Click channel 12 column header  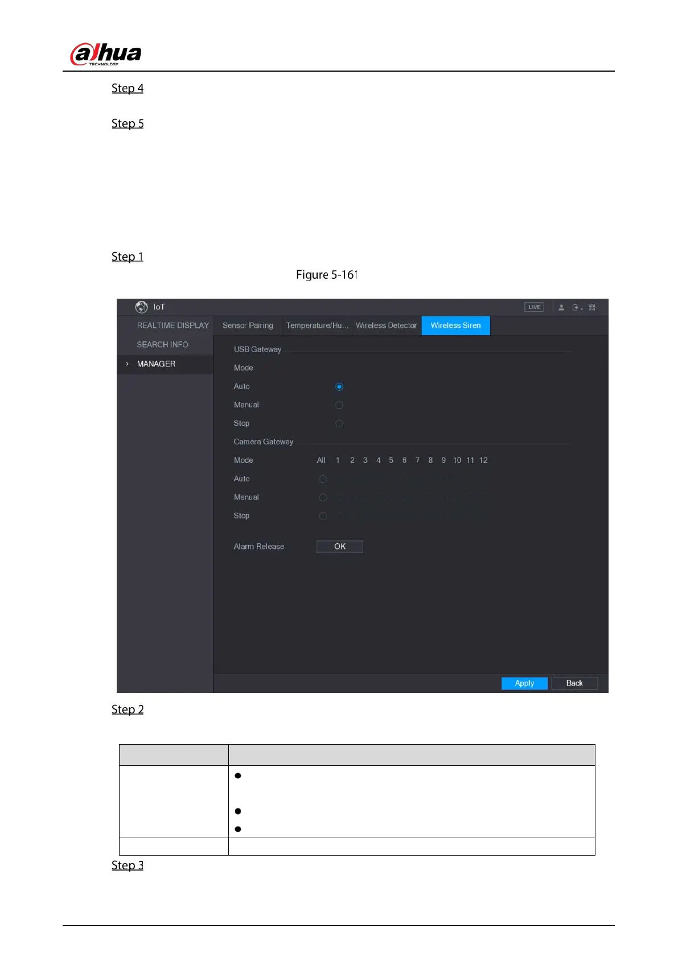[483, 460]
